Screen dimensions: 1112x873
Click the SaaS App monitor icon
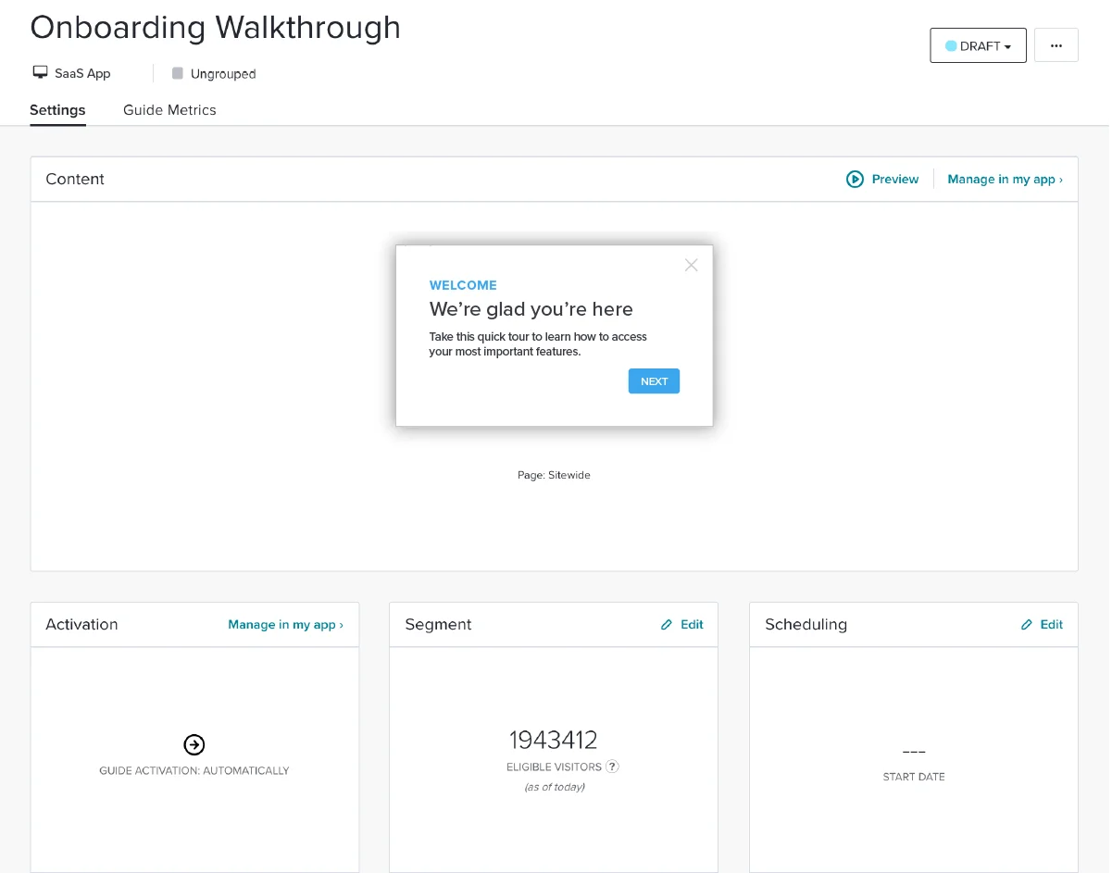click(40, 73)
